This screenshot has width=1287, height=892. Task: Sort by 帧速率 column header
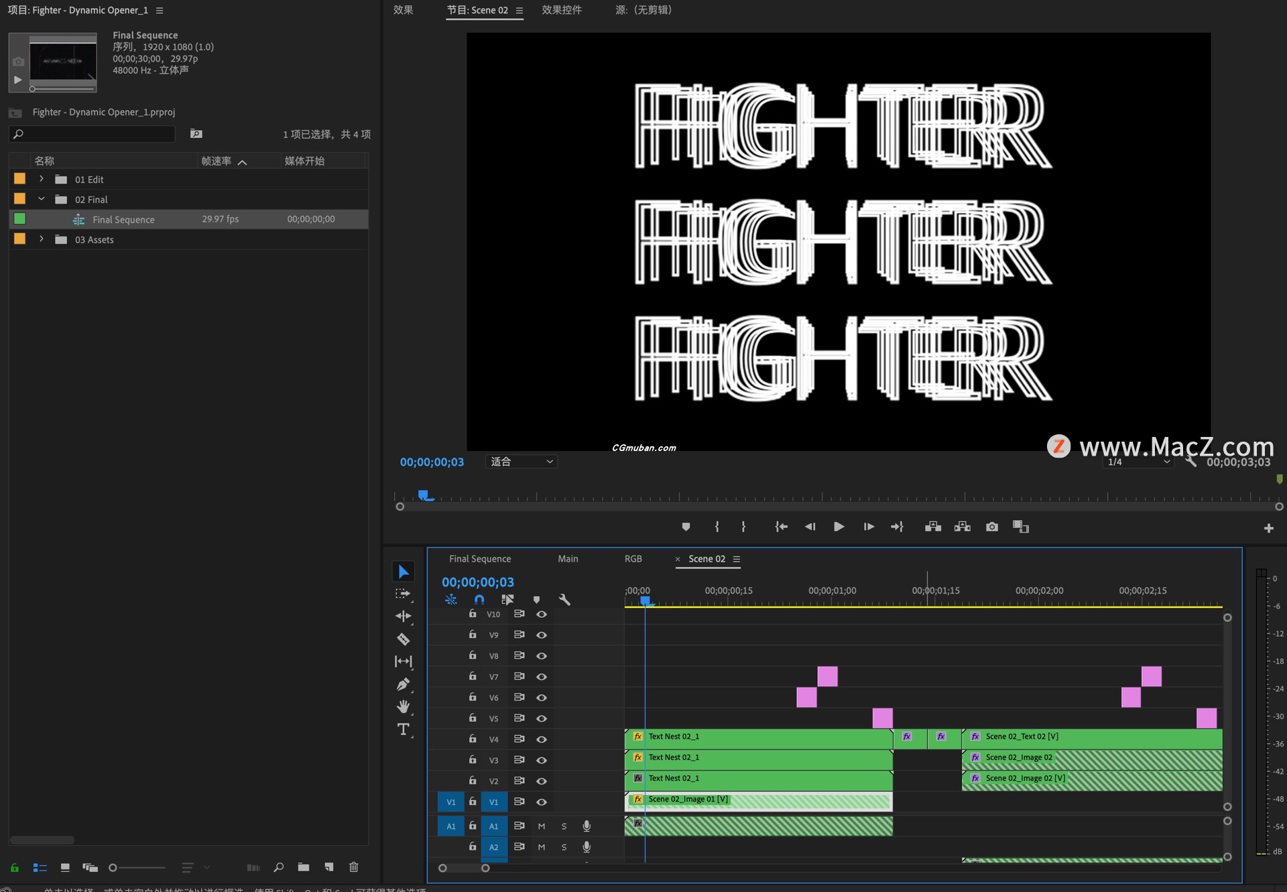click(217, 161)
